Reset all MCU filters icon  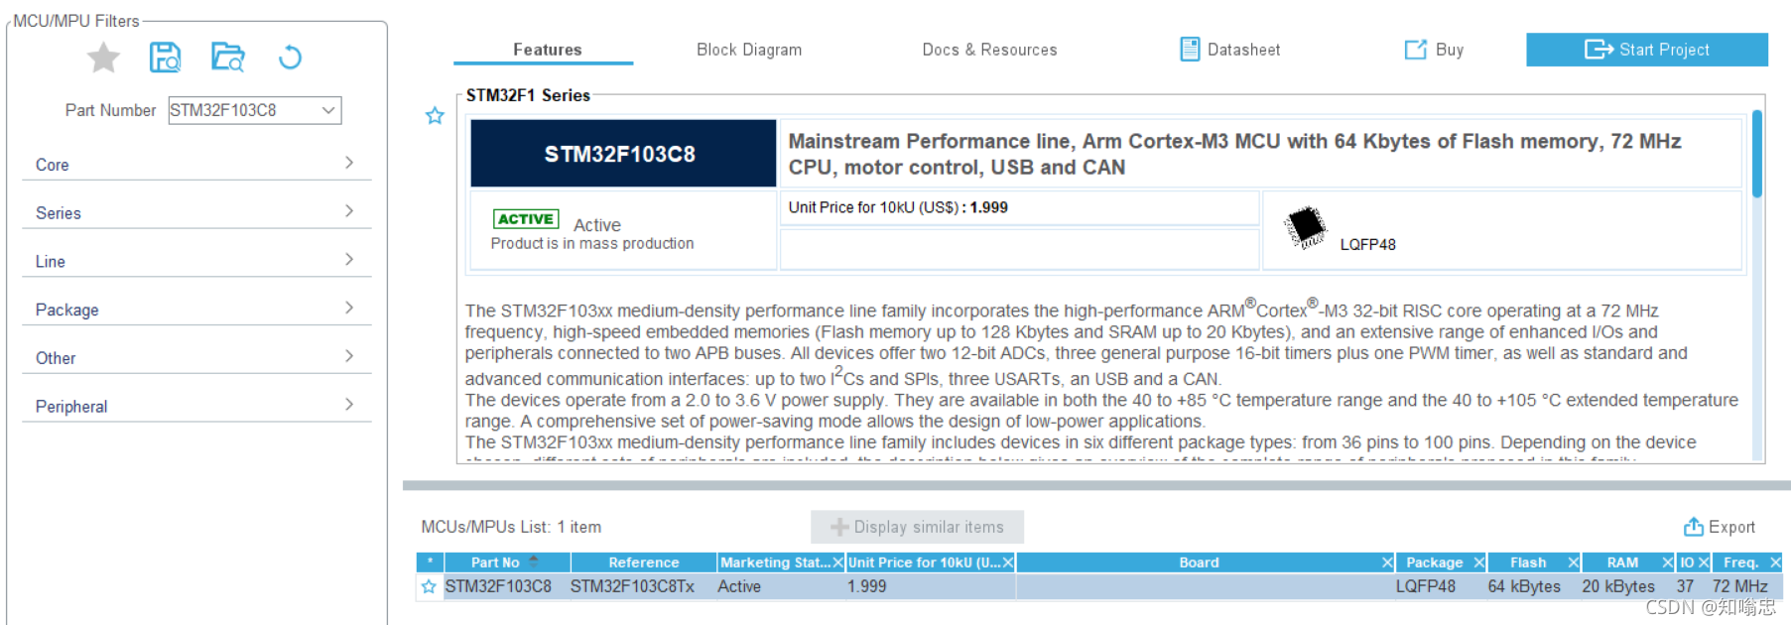point(290,58)
